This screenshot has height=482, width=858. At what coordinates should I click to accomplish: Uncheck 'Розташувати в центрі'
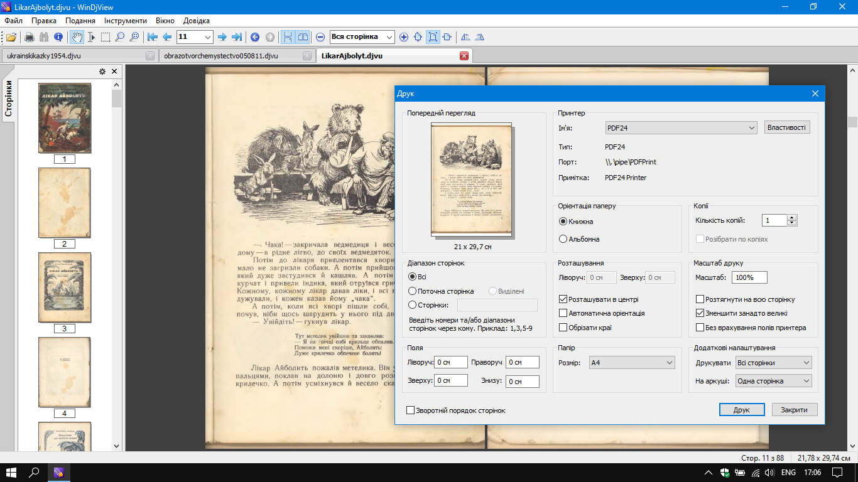[563, 299]
